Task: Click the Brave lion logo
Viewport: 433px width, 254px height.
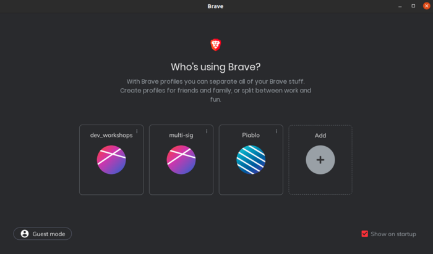Action: click(x=215, y=44)
